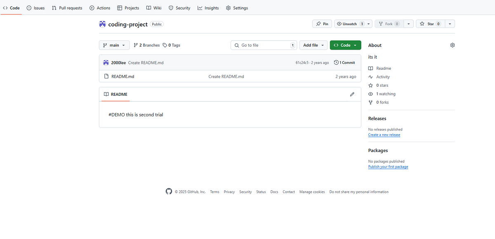Click the GitHub octocat logo in the footer
The height and width of the screenshot is (239, 495).
(169, 192)
